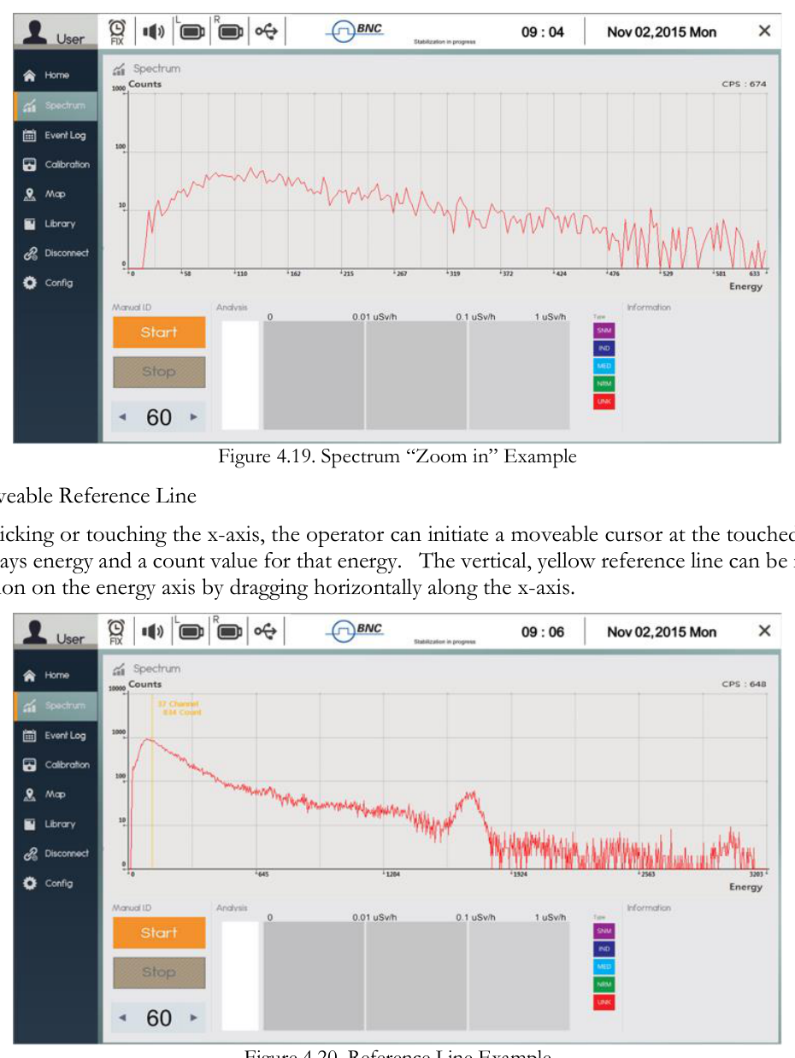Image resolution: width=795 pixels, height=1058 pixels.
Task: Open Calibration in the 09:06 screenshot sidebar
Action: coord(56,764)
